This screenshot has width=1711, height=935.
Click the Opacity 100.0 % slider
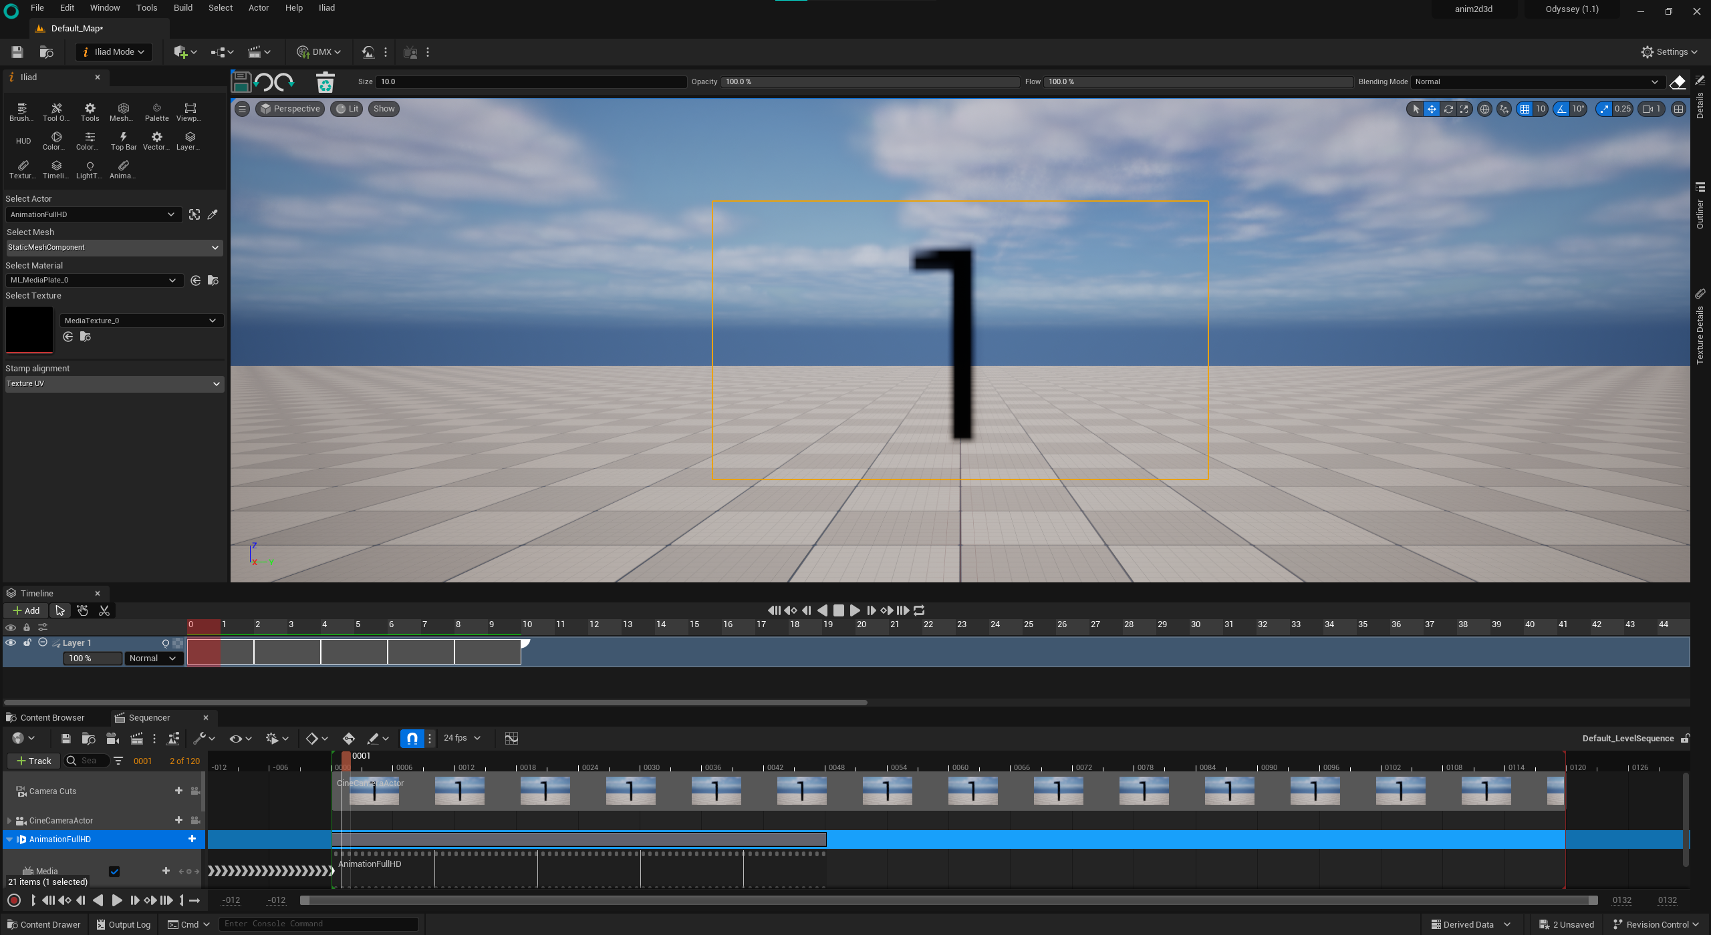[x=870, y=81]
